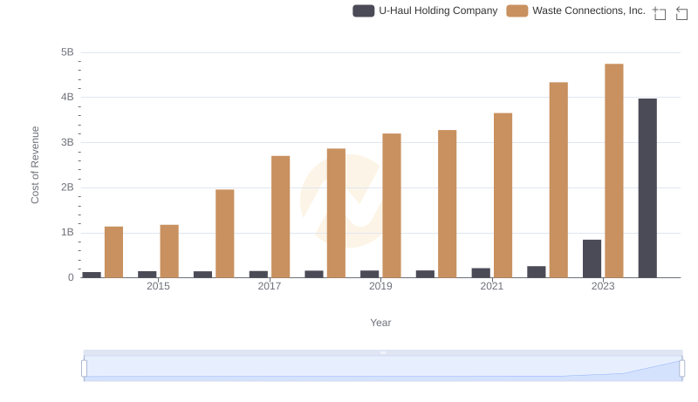Click the 2019 x-axis label
Screen dimensions: 698x402
pyautogui.click(x=380, y=286)
